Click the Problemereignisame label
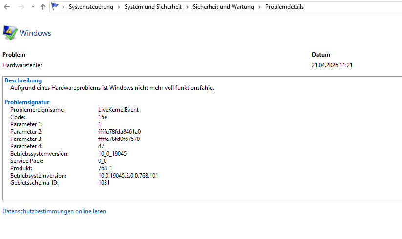The height and width of the screenshot is (239, 402). pos(38,110)
